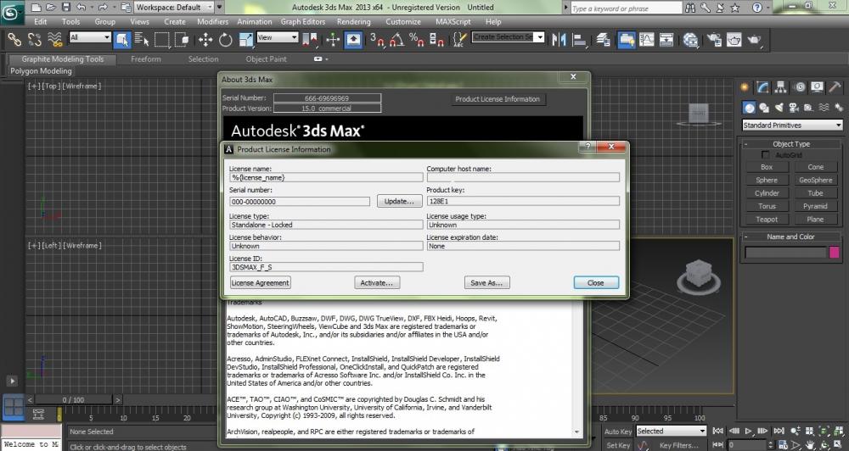Screen dimensions: 849x451
Task: Click the Update... serial number button
Action: point(399,201)
